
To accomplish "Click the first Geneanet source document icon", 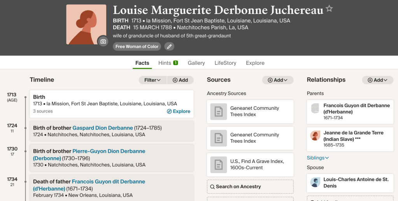I will (x=218, y=111).
